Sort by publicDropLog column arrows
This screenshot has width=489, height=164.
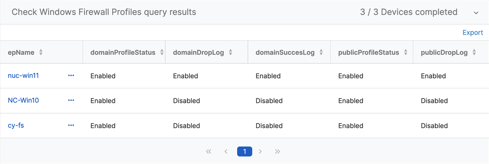474,53
